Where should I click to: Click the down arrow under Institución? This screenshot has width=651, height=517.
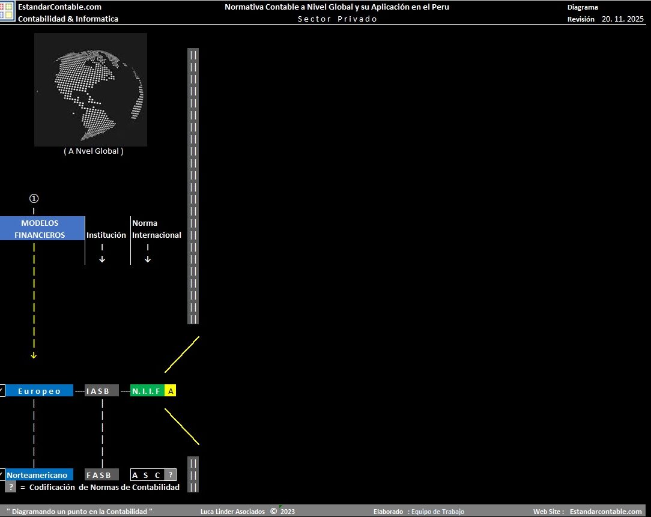[102, 259]
